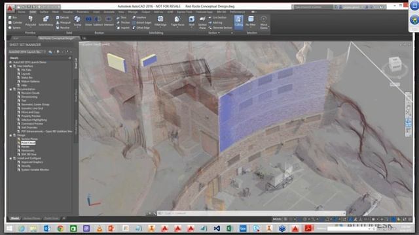
Task: Run the Interfere check tool
Action: tap(139, 18)
